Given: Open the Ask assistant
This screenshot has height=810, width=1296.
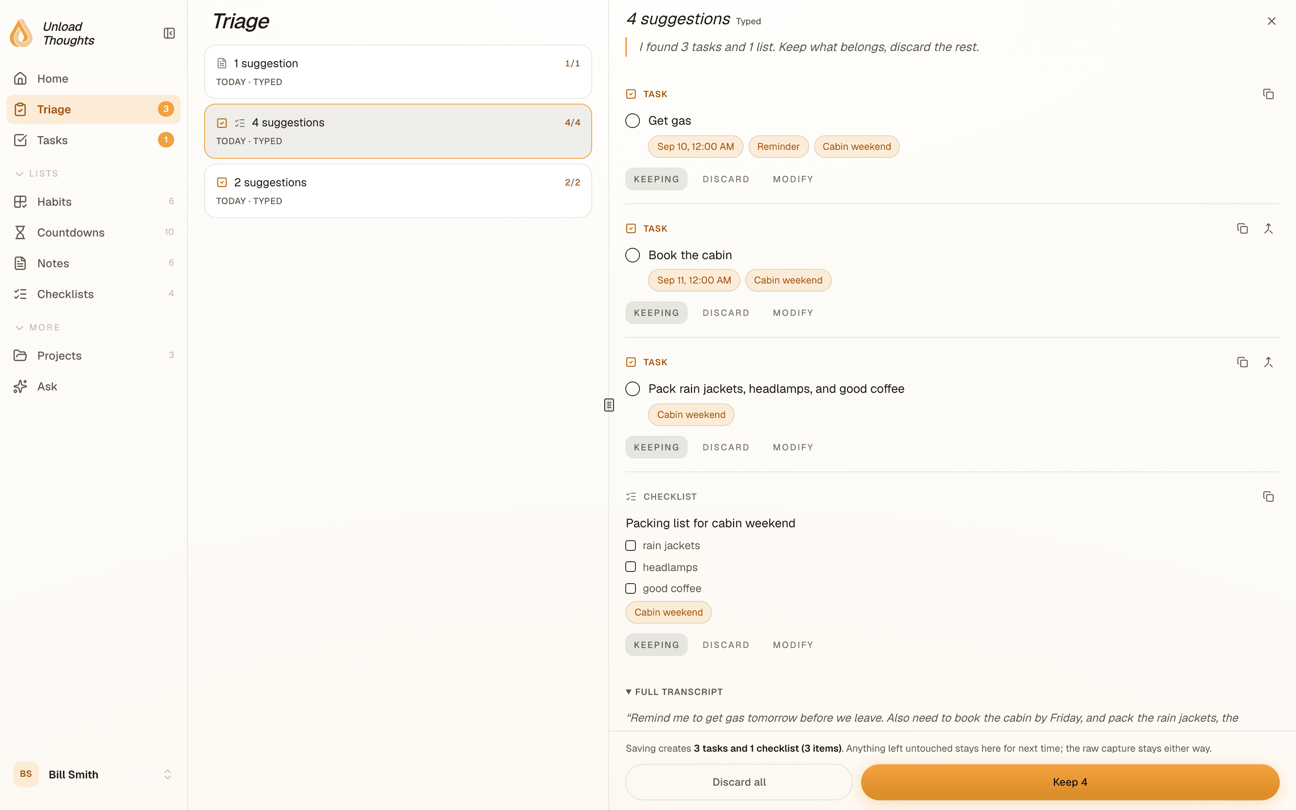Looking at the screenshot, I should 94,387.
